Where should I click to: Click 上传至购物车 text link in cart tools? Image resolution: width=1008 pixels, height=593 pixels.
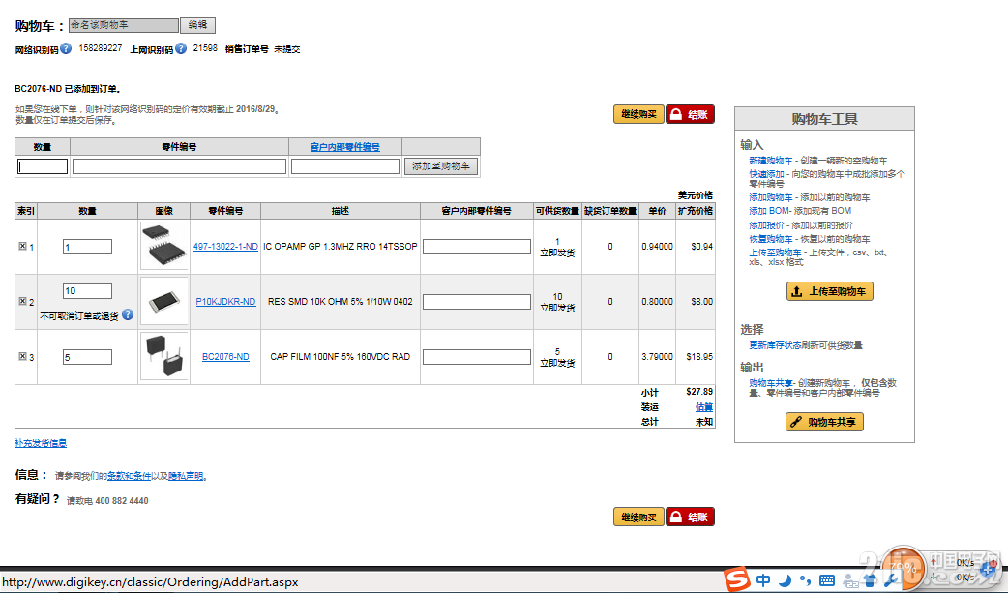point(775,252)
